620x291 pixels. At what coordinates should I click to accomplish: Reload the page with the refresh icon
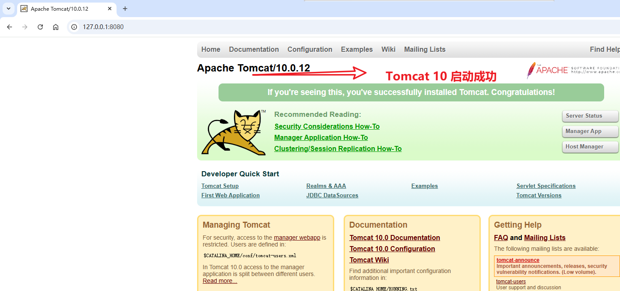(x=40, y=27)
